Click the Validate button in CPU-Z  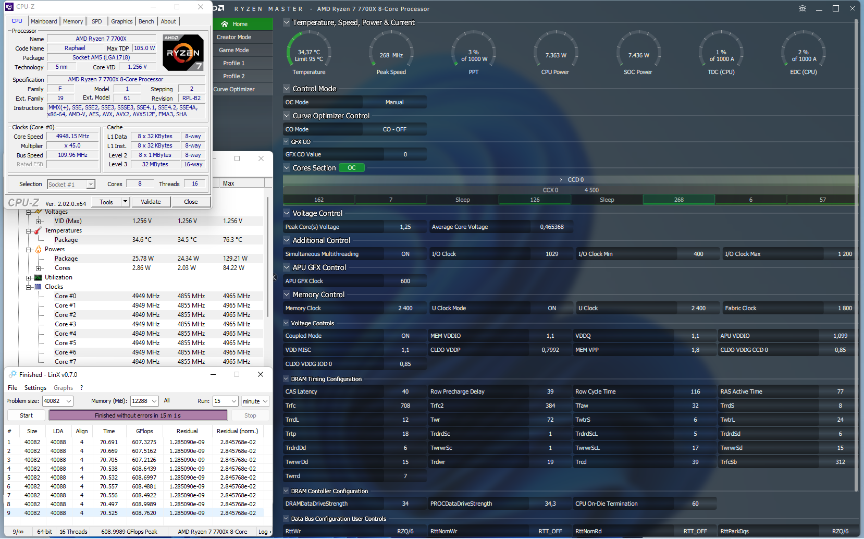point(151,202)
